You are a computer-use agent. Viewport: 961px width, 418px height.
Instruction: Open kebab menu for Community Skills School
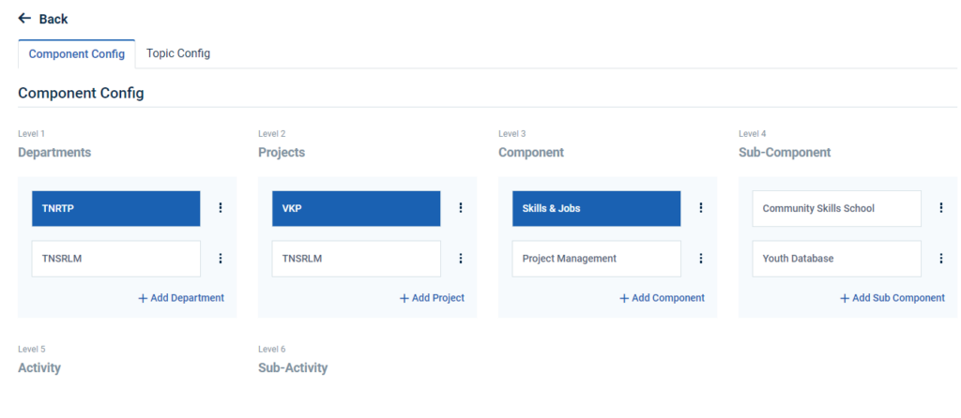tap(941, 208)
